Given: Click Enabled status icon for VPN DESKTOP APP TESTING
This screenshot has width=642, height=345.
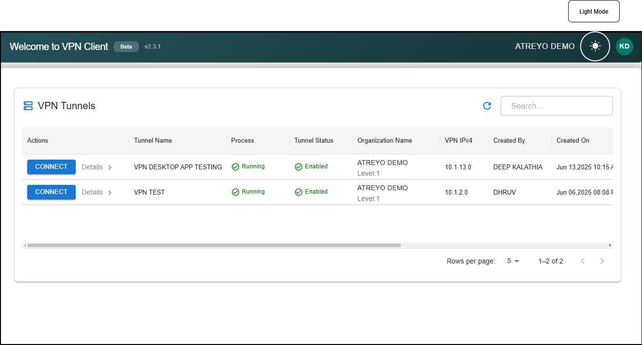Looking at the screenshot, I should tap(299, 167).
